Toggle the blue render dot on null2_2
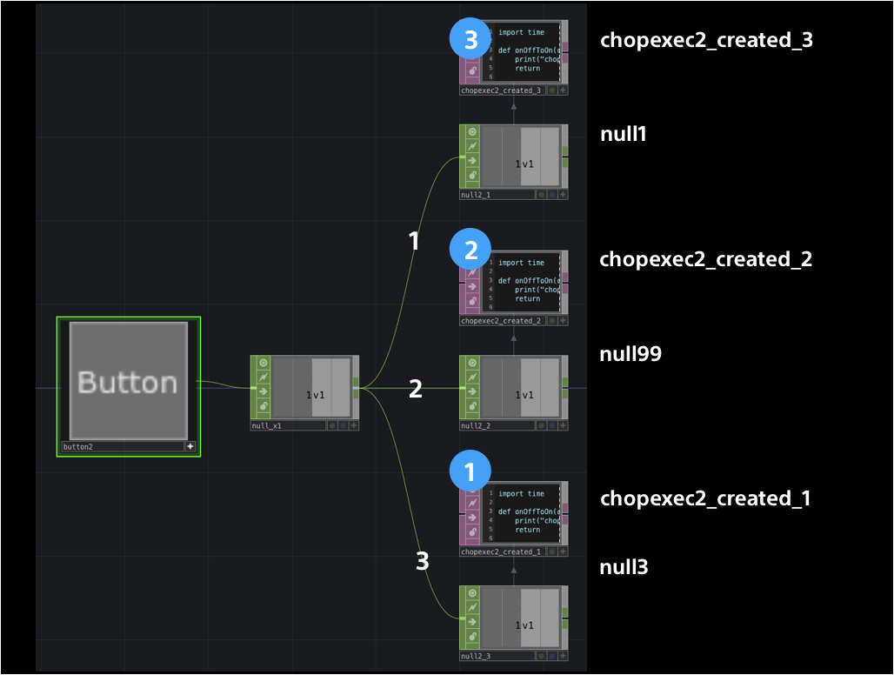 (552, 425)
